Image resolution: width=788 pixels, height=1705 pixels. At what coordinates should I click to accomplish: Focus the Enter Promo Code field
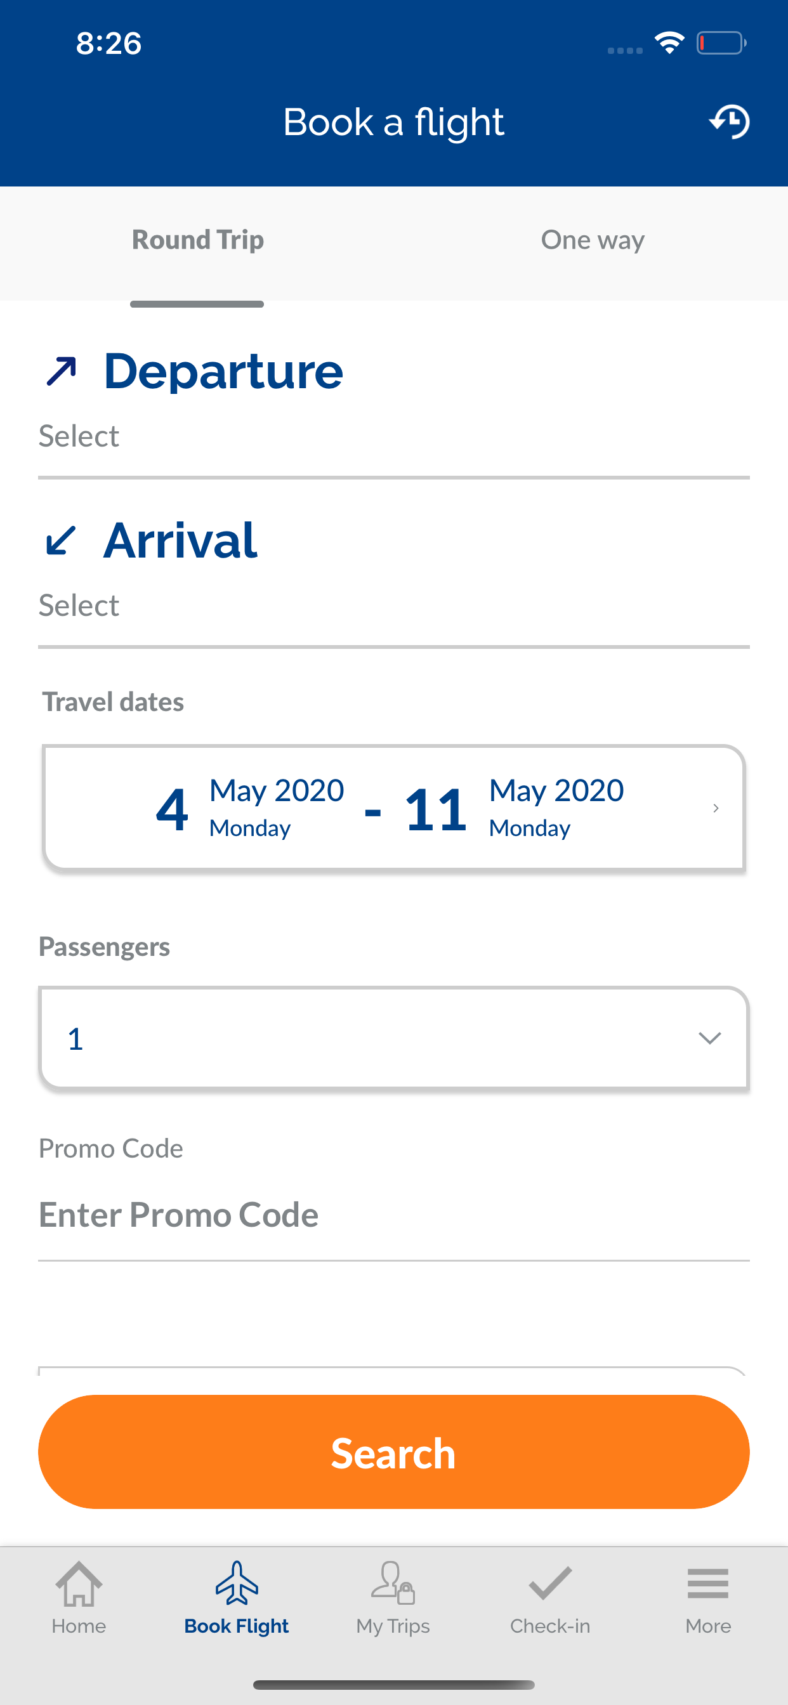click(x=394, y=1215)
